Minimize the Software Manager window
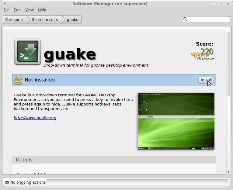The width and height of the screenshot is (233, 190). click(215, 4)
